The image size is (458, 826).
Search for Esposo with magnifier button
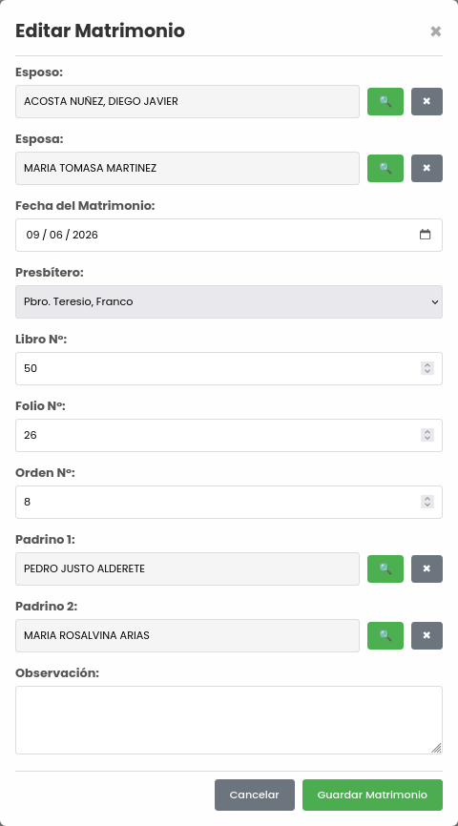coord(385,101)
